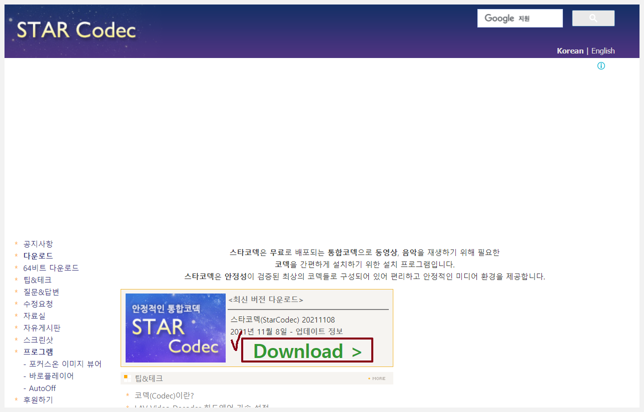Click <최신 버전 다운로드> heading
644x412 pixels.
pos(266,300)
